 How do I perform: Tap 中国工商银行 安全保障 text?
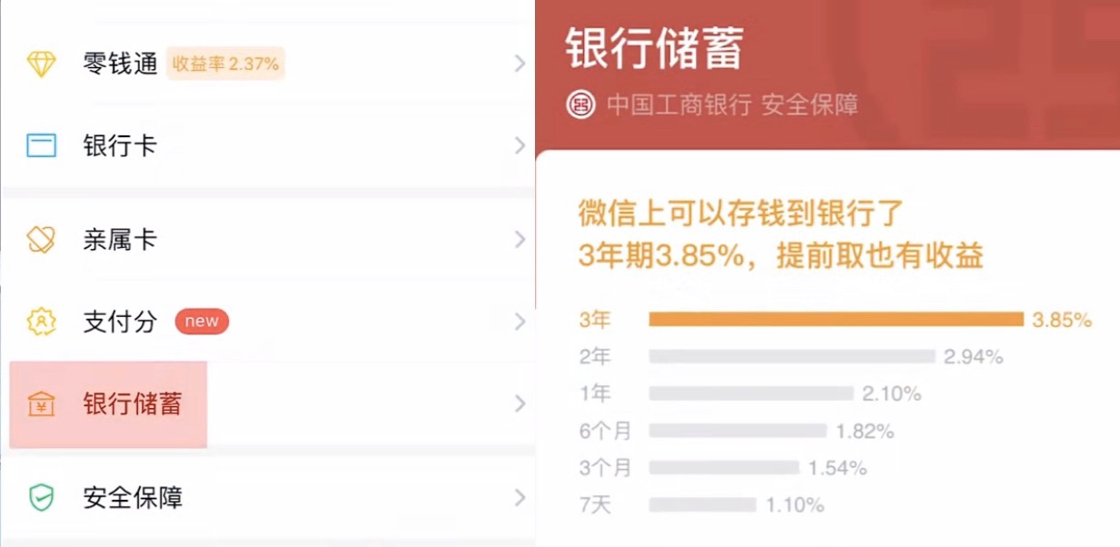tap(732, 104)
